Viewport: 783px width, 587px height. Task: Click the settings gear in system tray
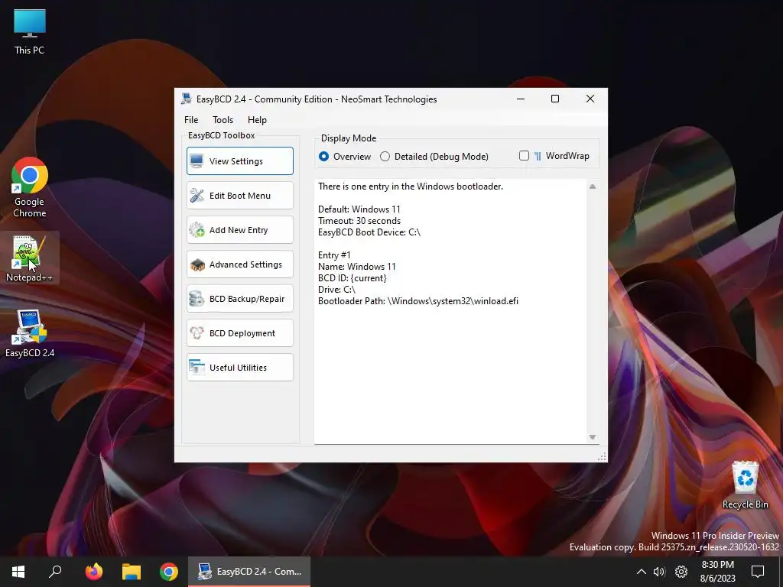[681, 572]
